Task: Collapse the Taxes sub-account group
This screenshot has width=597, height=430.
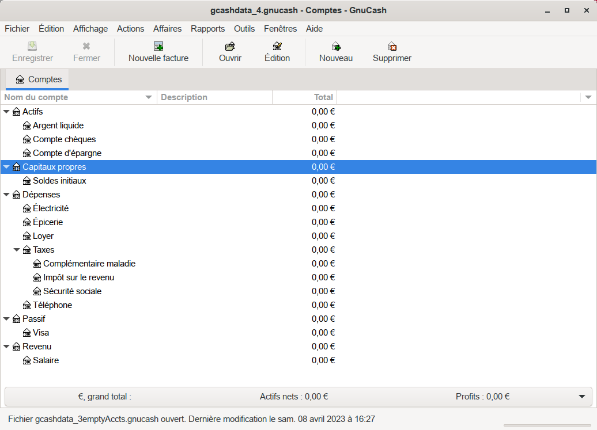Action: click(17, 250)
